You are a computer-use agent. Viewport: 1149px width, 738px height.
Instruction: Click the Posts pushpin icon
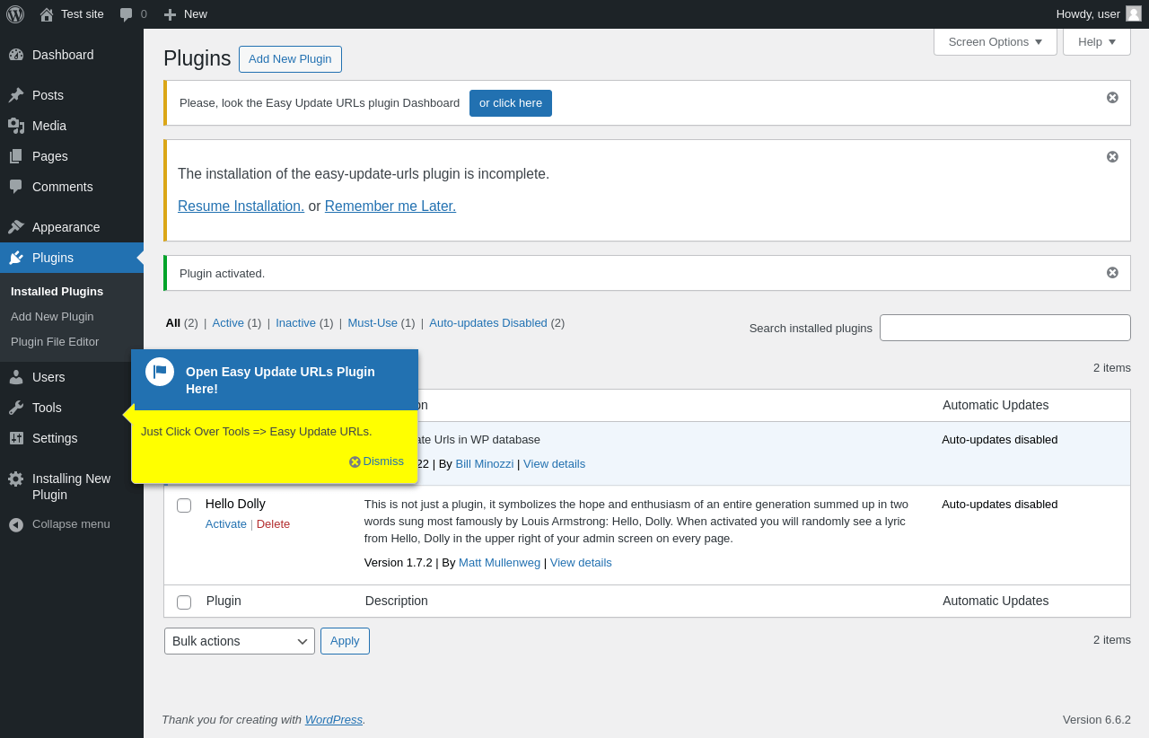click(16, 95)
